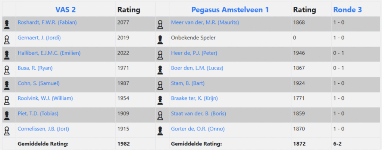The image size is (382, 151).
Task: Click white pawn icon next to Meer van der
Action: [x=160, y=25]
